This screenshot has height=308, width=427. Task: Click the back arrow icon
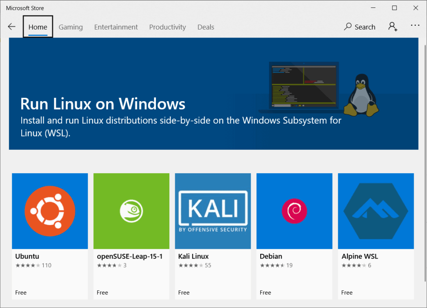pos(12,27)
